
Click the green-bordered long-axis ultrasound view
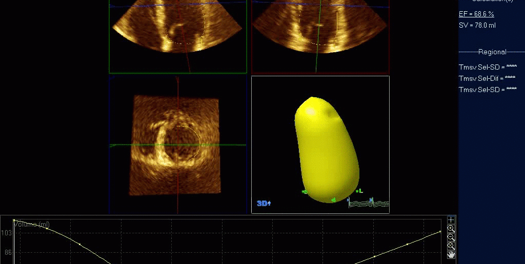(x=178, y=36)
